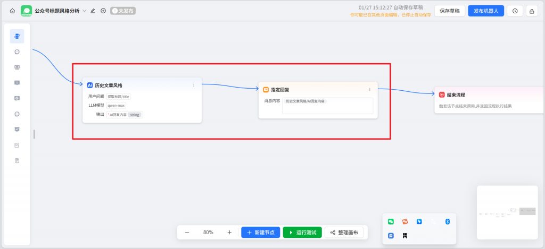This screenshot has height=249, width=545.
Task: Click the document sidebar icon at bottom
Action: coord(17,160)
